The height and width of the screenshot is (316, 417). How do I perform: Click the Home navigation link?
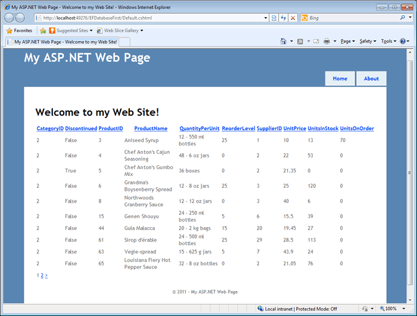click(x=340, y=79)
